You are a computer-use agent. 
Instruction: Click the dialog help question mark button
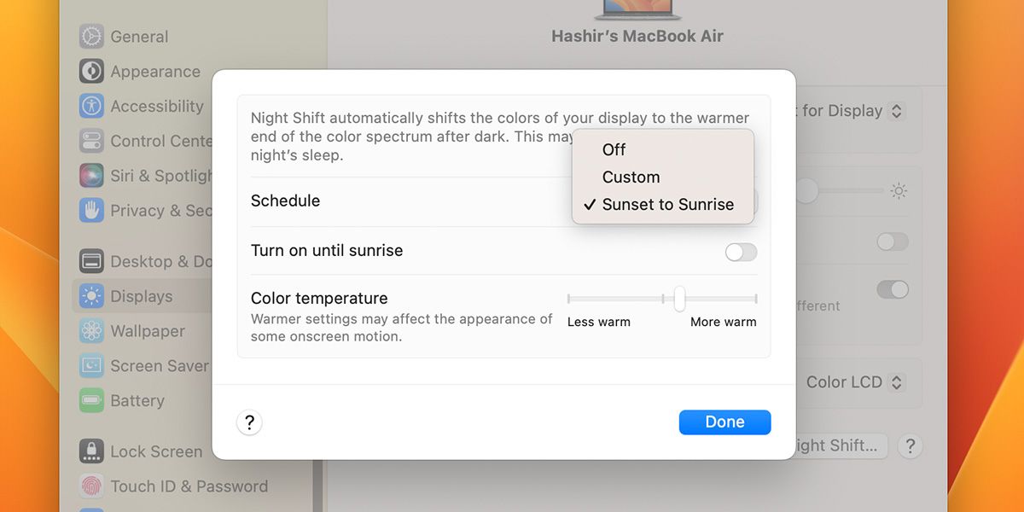pyautogui.click(x=249, y=422)
